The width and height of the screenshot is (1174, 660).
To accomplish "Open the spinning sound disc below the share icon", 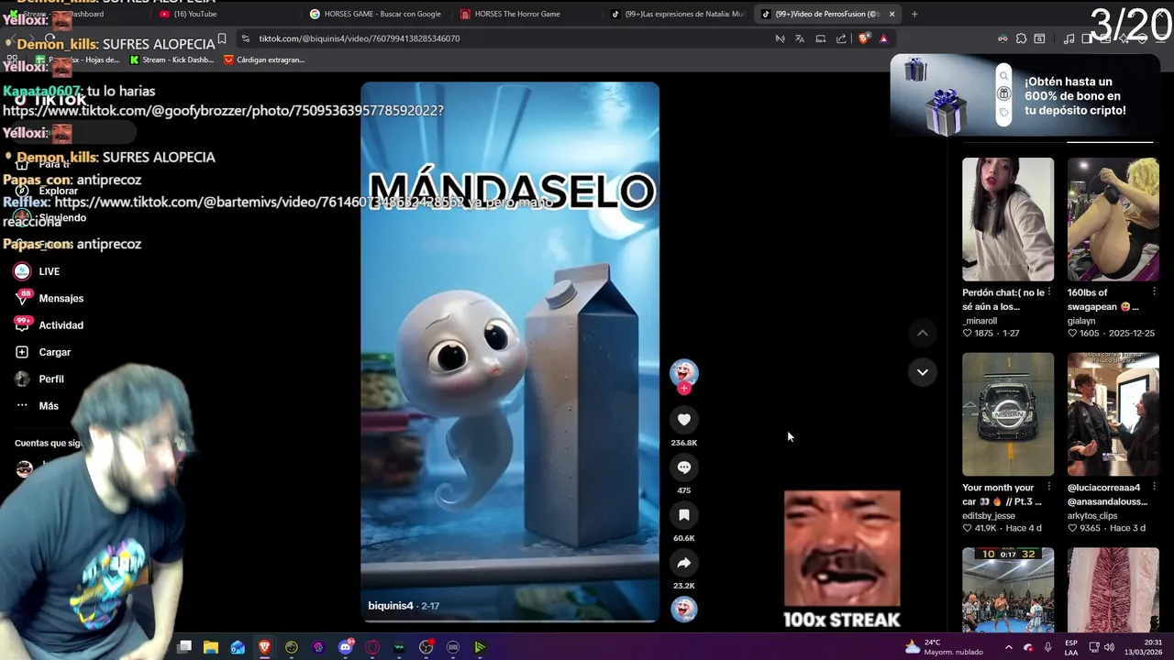I will tap(683, 609).
